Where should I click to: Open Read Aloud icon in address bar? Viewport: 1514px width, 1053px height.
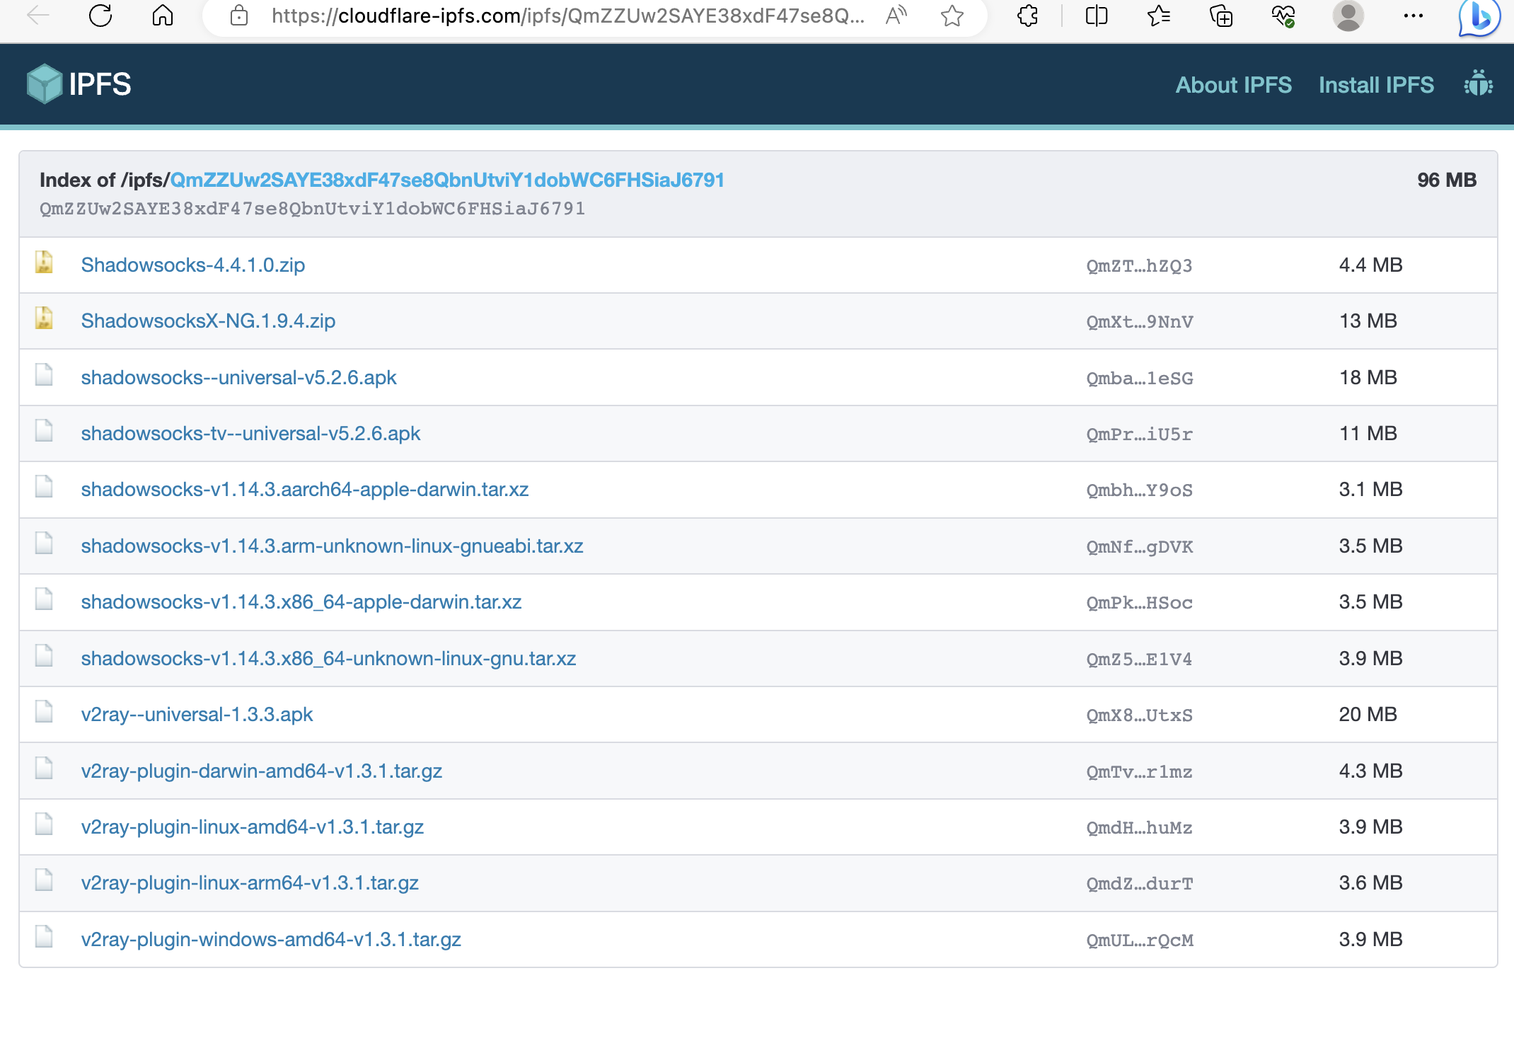click(896, 15)
